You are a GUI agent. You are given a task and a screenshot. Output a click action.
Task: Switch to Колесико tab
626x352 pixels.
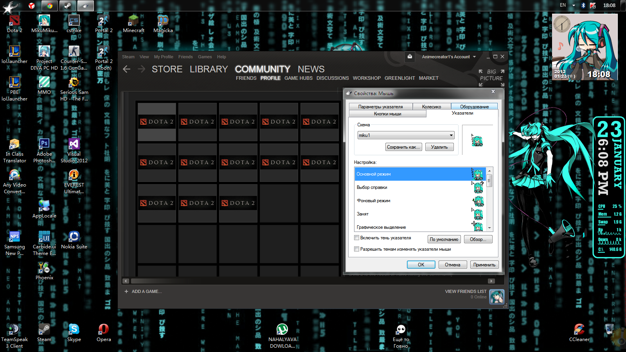pos(432,107)
